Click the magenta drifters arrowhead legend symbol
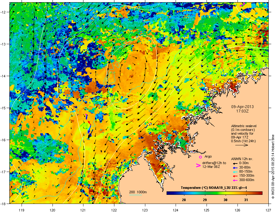The width and height of the screenshot is (275, 213). [198, 165]
